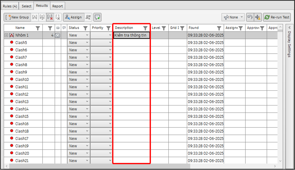Click the Re-run Test button
The height and width of the screenshot is (170, 295).
[277, 17]
